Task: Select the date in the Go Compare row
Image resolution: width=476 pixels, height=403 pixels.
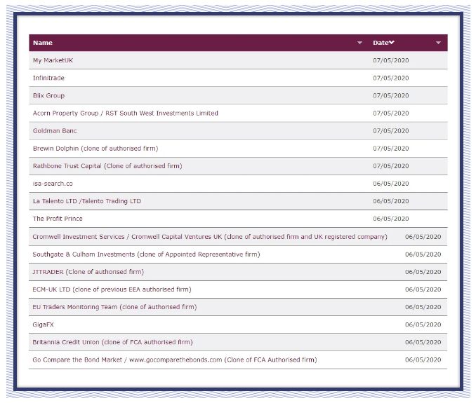Action: (423, 360)
